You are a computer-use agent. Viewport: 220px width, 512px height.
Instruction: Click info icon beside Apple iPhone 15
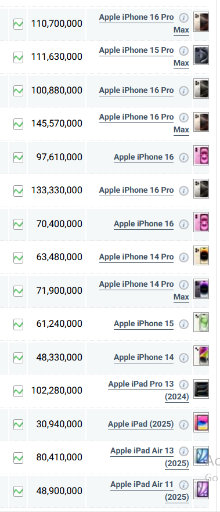click(184, 324)
